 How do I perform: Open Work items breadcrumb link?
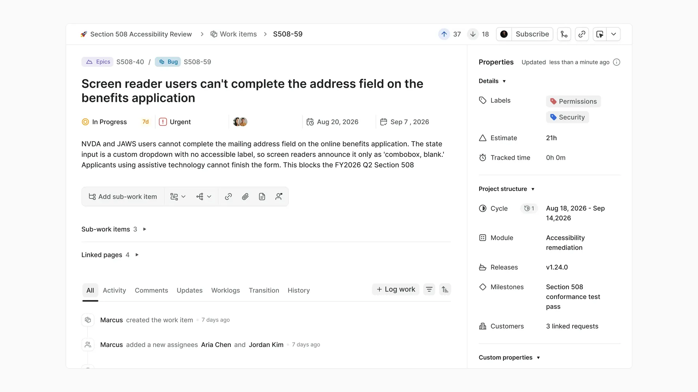pos(233,34)
